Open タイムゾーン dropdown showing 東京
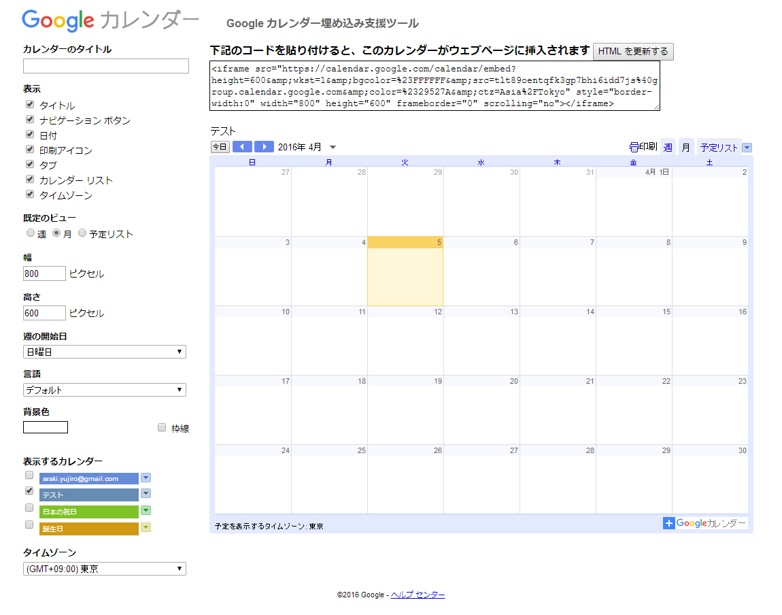Viewport: 782px width, 615px height. point(105,569)
